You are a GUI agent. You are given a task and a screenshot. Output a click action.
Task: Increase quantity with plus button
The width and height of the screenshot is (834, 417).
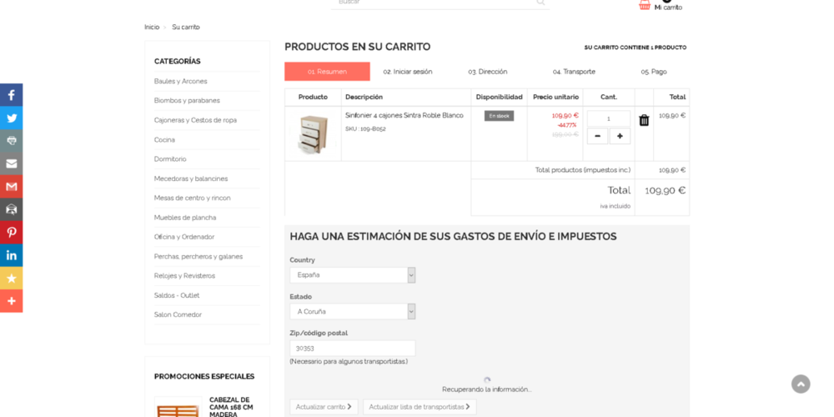pos(620,136)
